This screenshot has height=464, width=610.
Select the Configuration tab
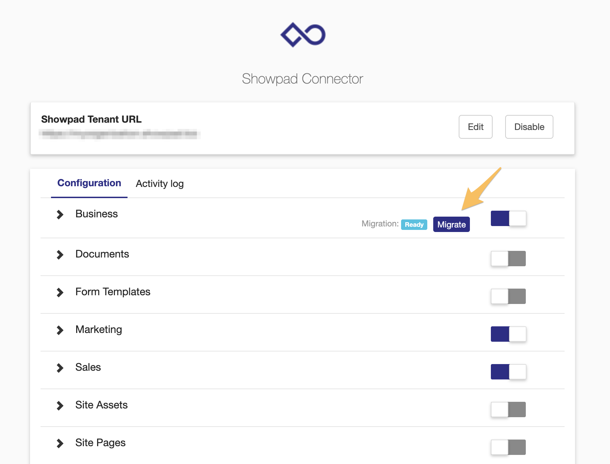pyautogui.click(x=89, y=183)
